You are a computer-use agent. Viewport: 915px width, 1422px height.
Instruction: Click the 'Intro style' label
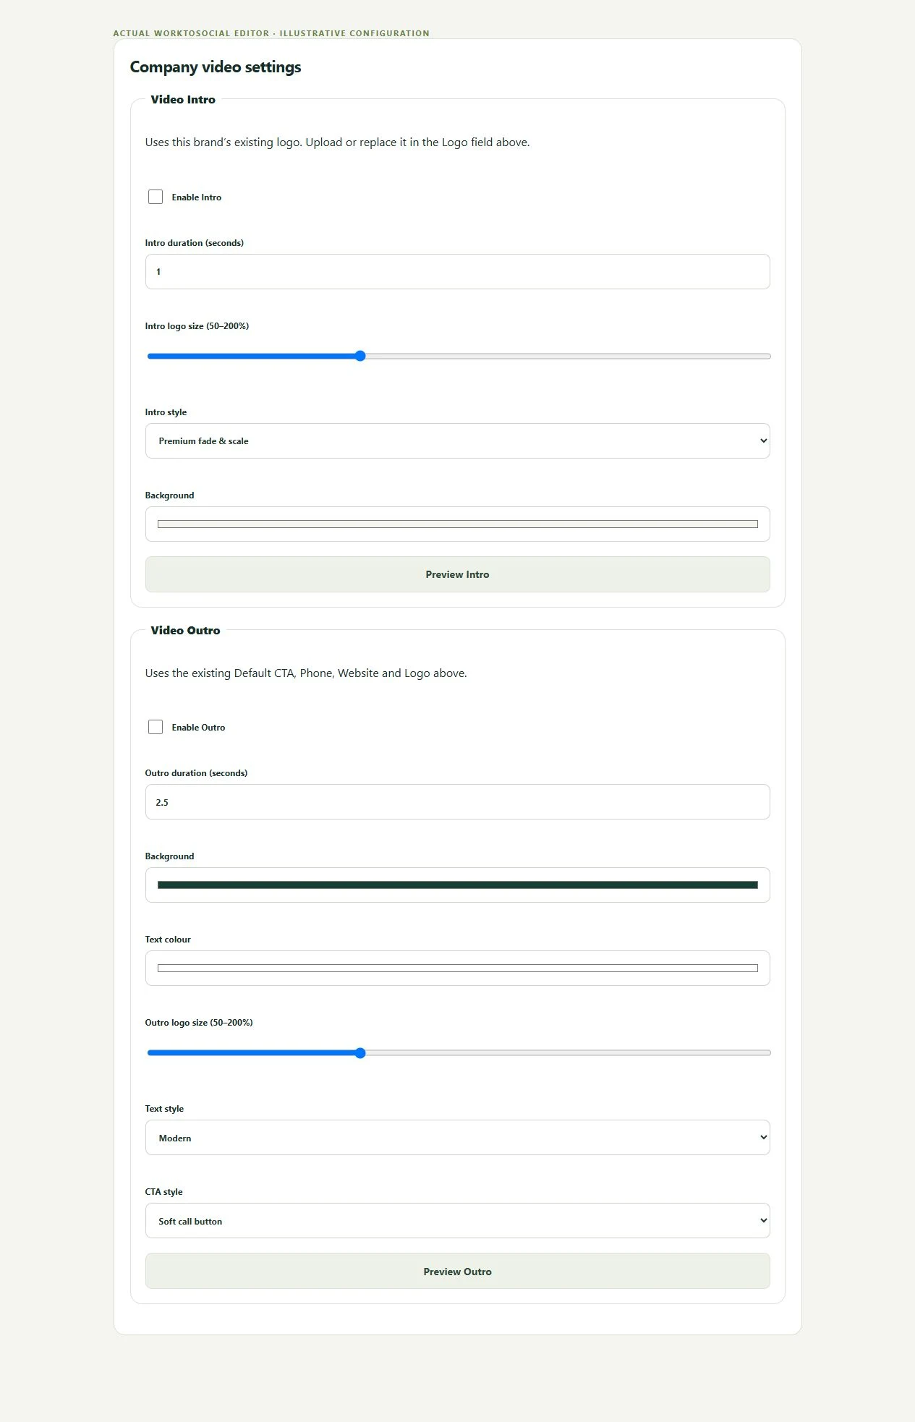coord(166,412)
